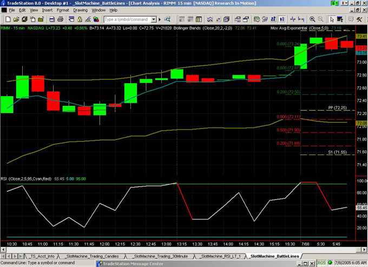Click the green S status icon in title bar
The image size is (368, 267).
(334, 3)
